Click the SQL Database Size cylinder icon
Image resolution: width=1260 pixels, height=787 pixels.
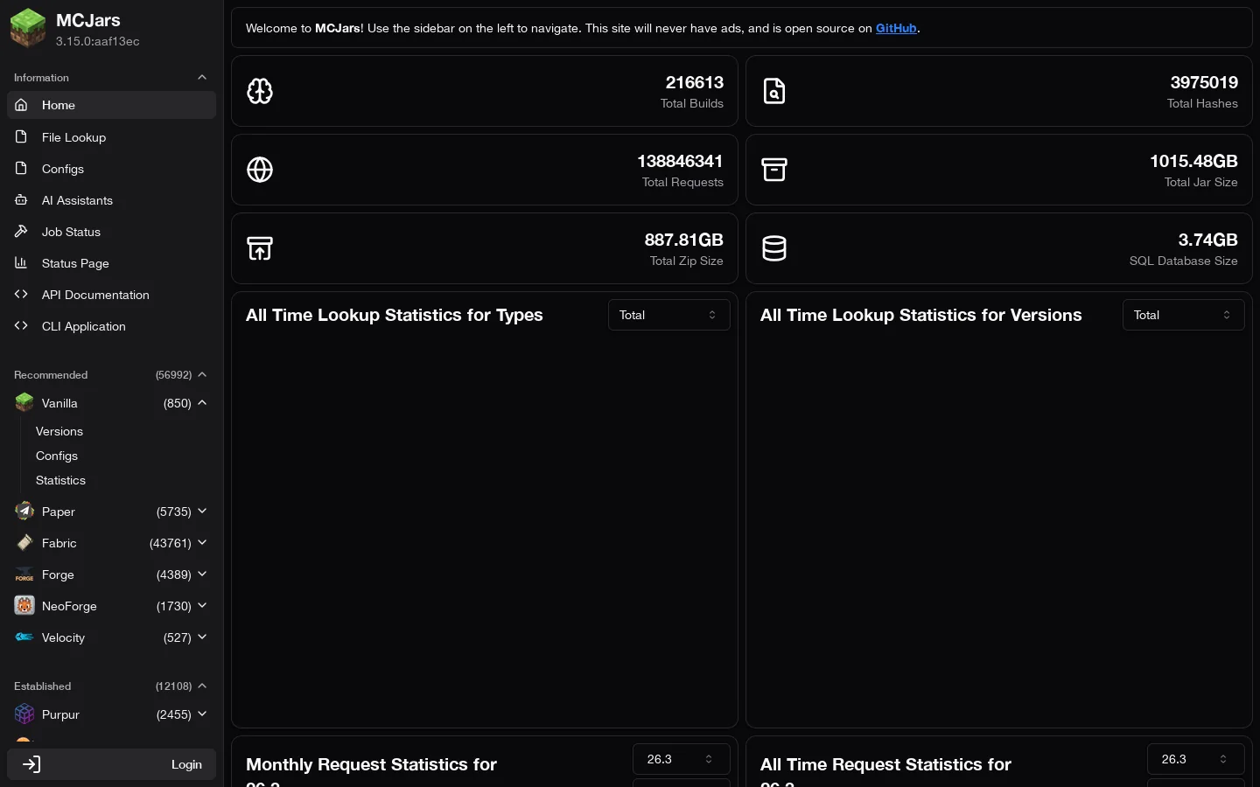click(x=774, y=248)
